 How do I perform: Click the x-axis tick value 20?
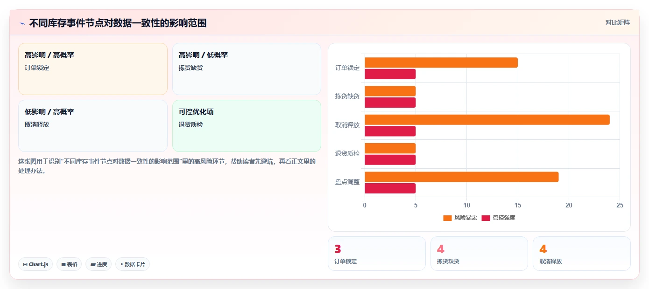tap(569, 205)
